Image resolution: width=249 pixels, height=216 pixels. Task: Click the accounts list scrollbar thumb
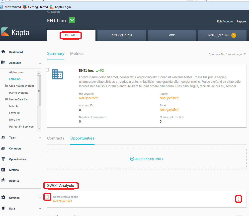click(x=39, y=91)
